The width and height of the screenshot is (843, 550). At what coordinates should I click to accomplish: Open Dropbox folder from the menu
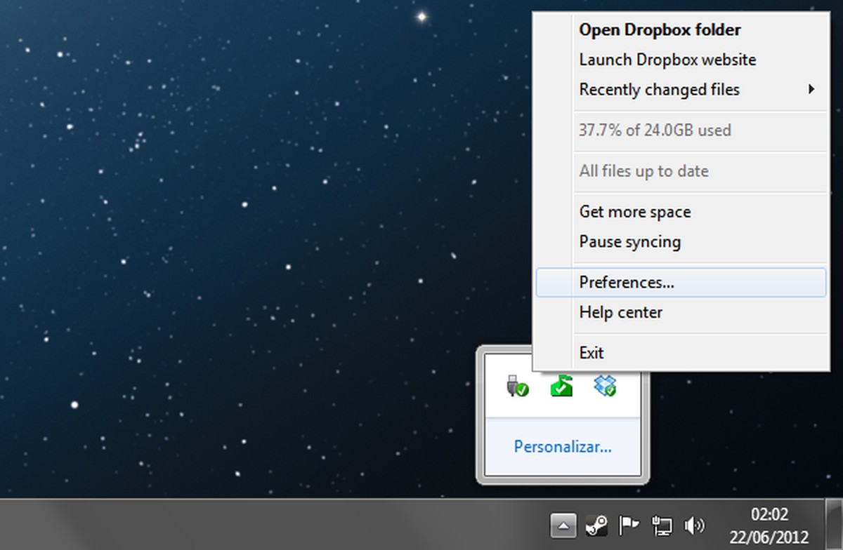659,30
